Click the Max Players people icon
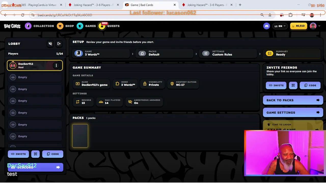The width and height of the screenshot is (326, 183). pos(101,102)
